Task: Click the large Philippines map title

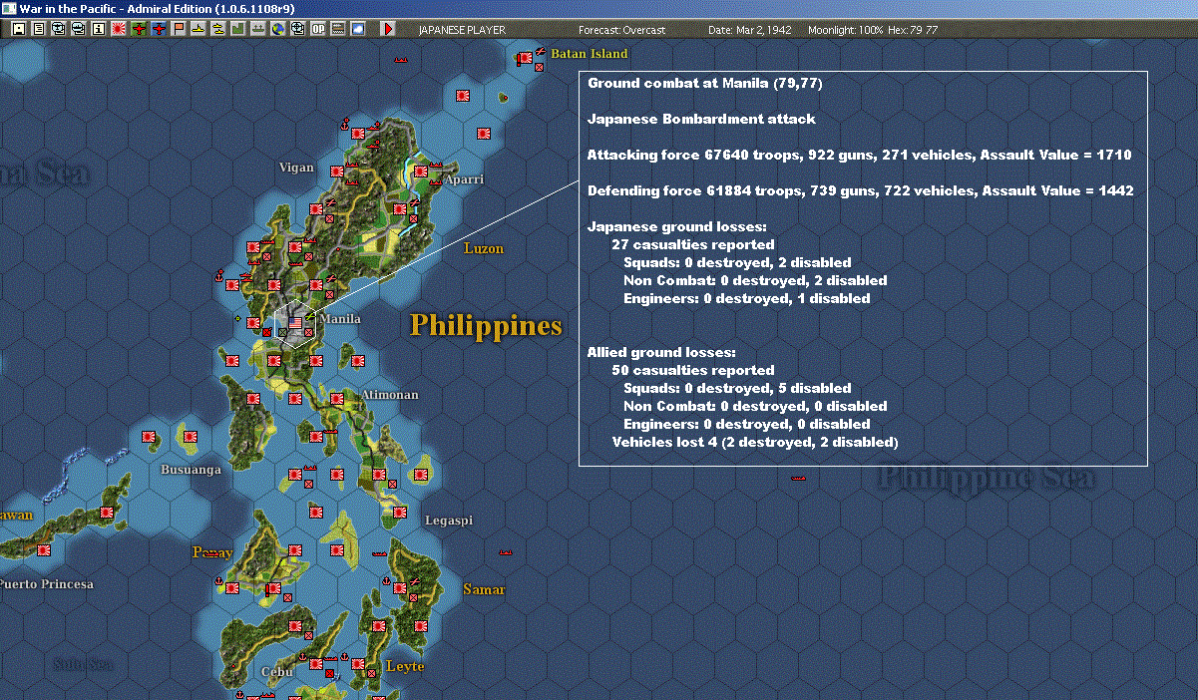Action: [487, 326]
